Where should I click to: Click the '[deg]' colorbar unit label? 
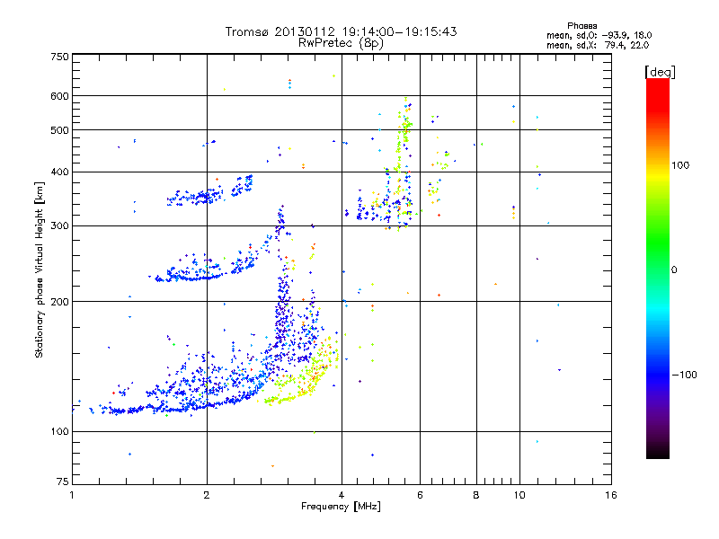[x=660, y=72]
